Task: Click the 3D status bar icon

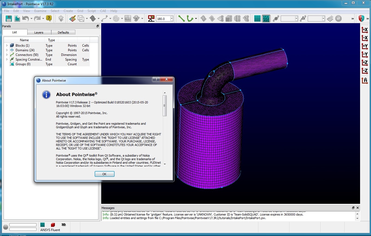Action: click(x=64, y=225)
